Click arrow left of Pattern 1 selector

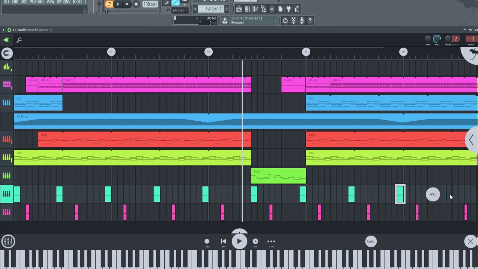(195, 9)
